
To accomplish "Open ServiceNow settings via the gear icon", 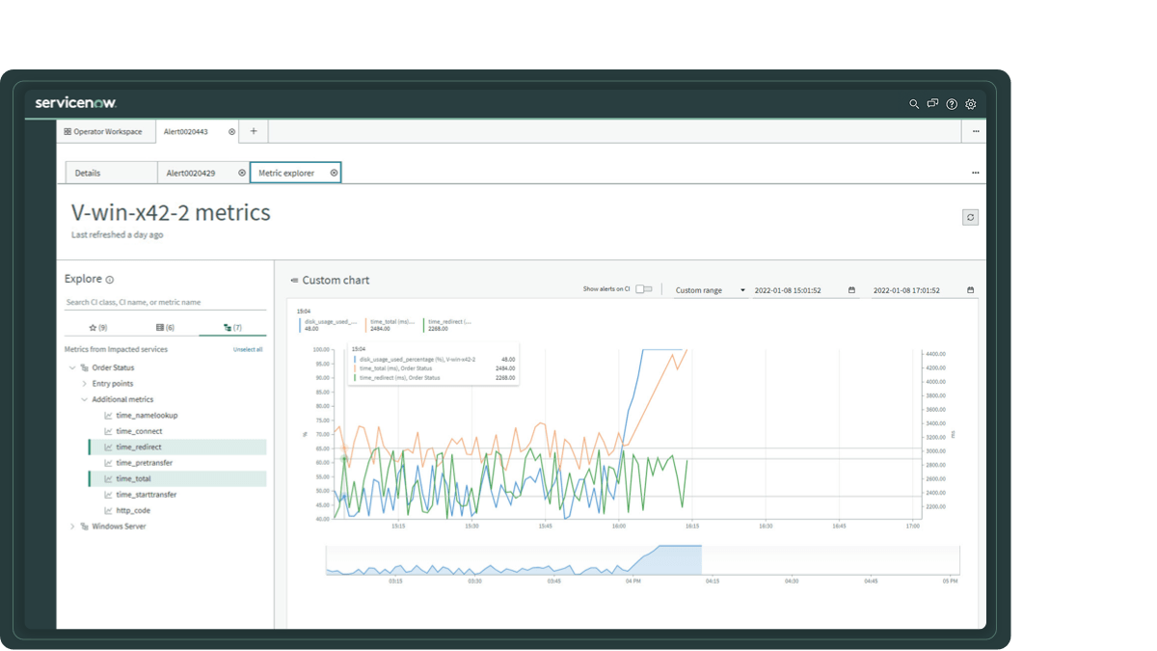I will point(970,103).
